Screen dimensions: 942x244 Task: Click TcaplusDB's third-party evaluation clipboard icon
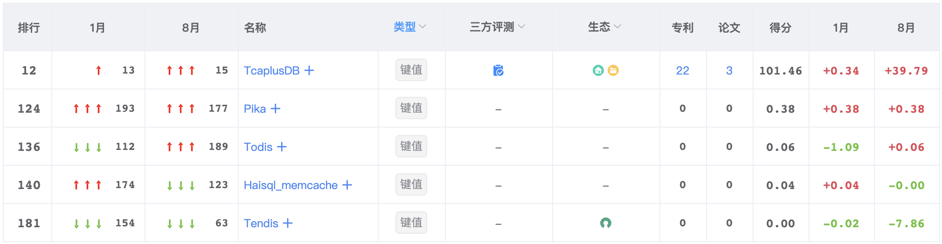[x=498, y=70]
